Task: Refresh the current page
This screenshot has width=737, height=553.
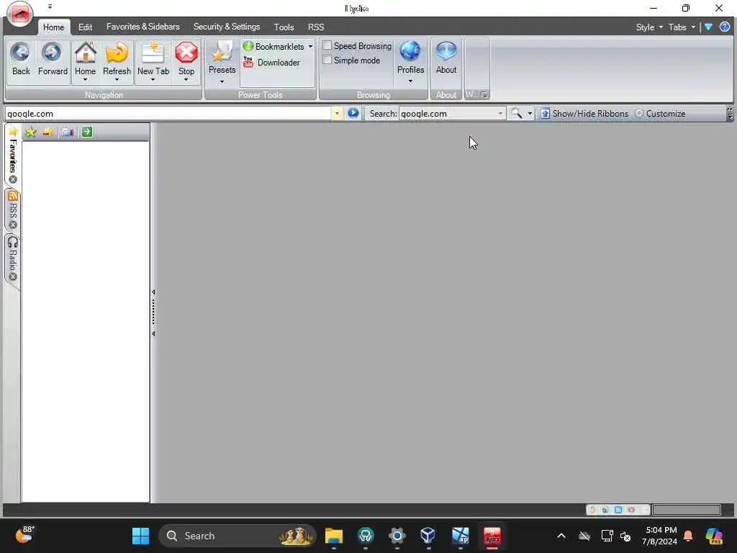Action: pos(117,52)
